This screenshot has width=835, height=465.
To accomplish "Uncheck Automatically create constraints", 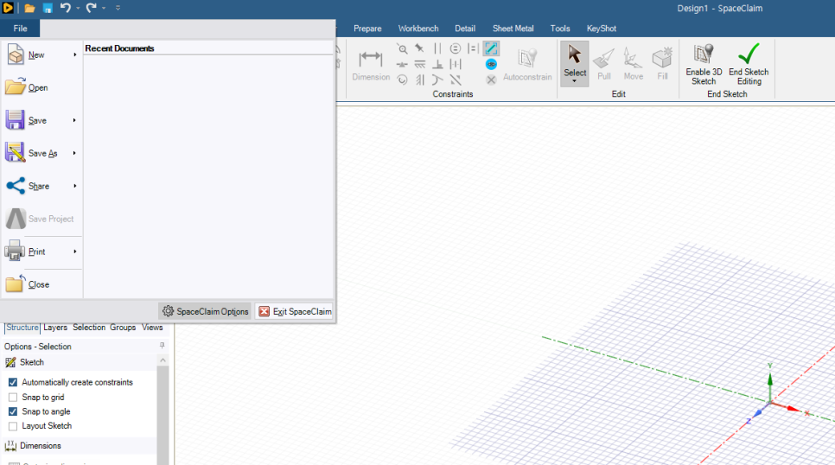I will click(x=13, y=382).
